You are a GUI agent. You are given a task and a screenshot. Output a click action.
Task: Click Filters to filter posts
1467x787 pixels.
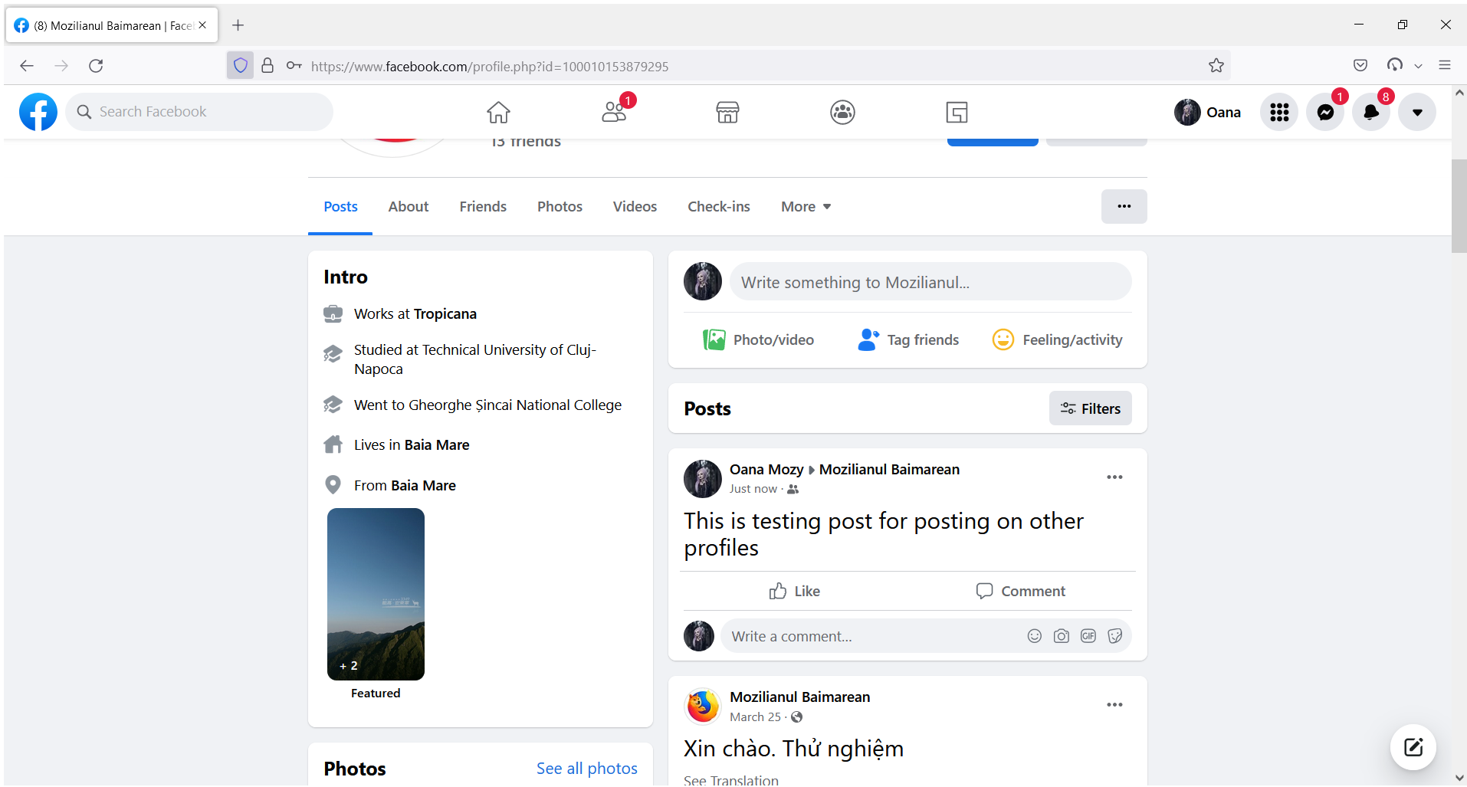tap(1091, 408)
